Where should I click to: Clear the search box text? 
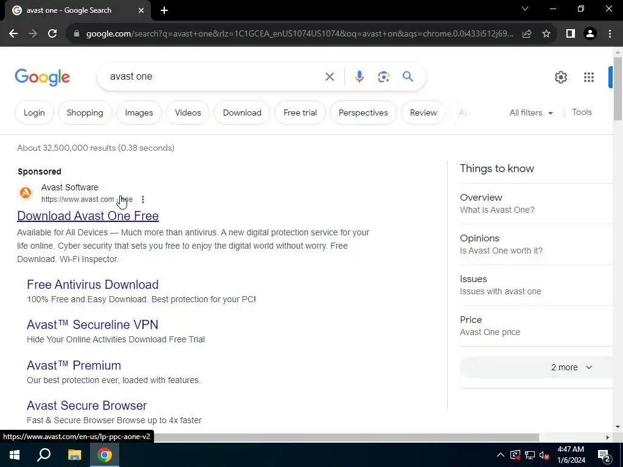[x=330, y=77]
